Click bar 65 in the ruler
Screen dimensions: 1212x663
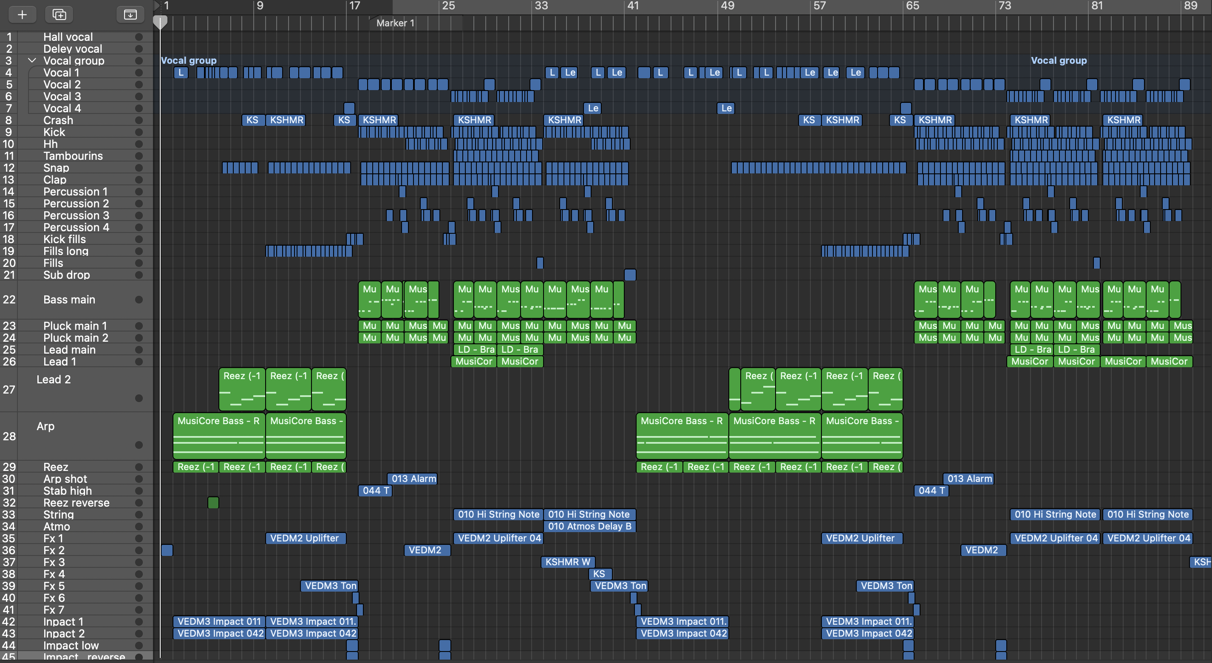912,6
